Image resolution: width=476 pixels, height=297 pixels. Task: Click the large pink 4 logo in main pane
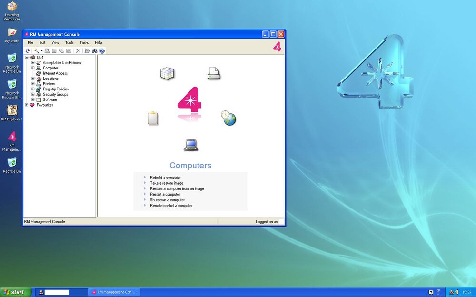coord(189,100)
